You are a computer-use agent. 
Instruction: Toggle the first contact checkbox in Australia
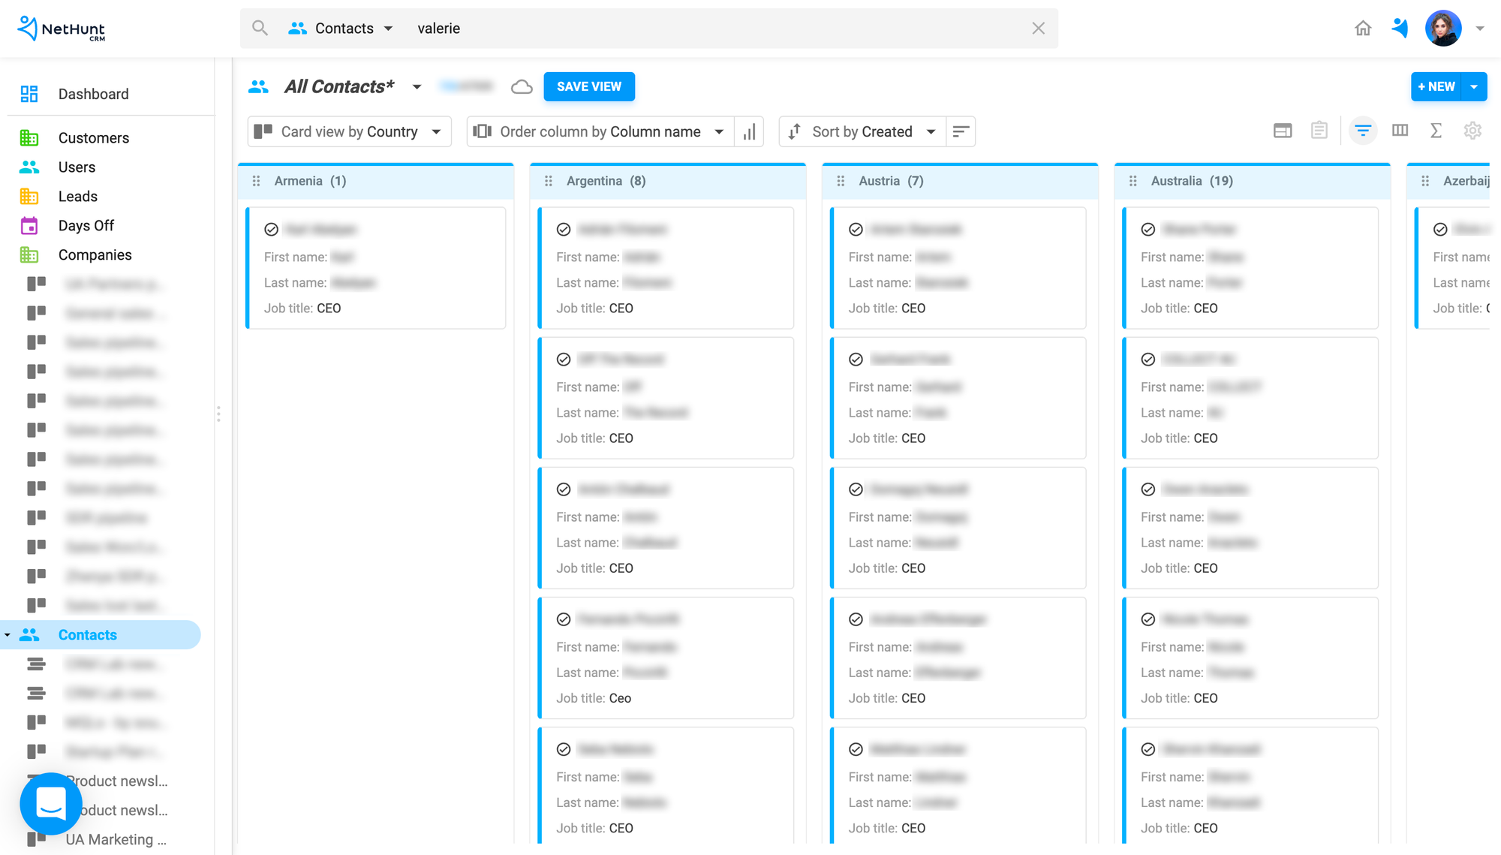[1148, 228]
